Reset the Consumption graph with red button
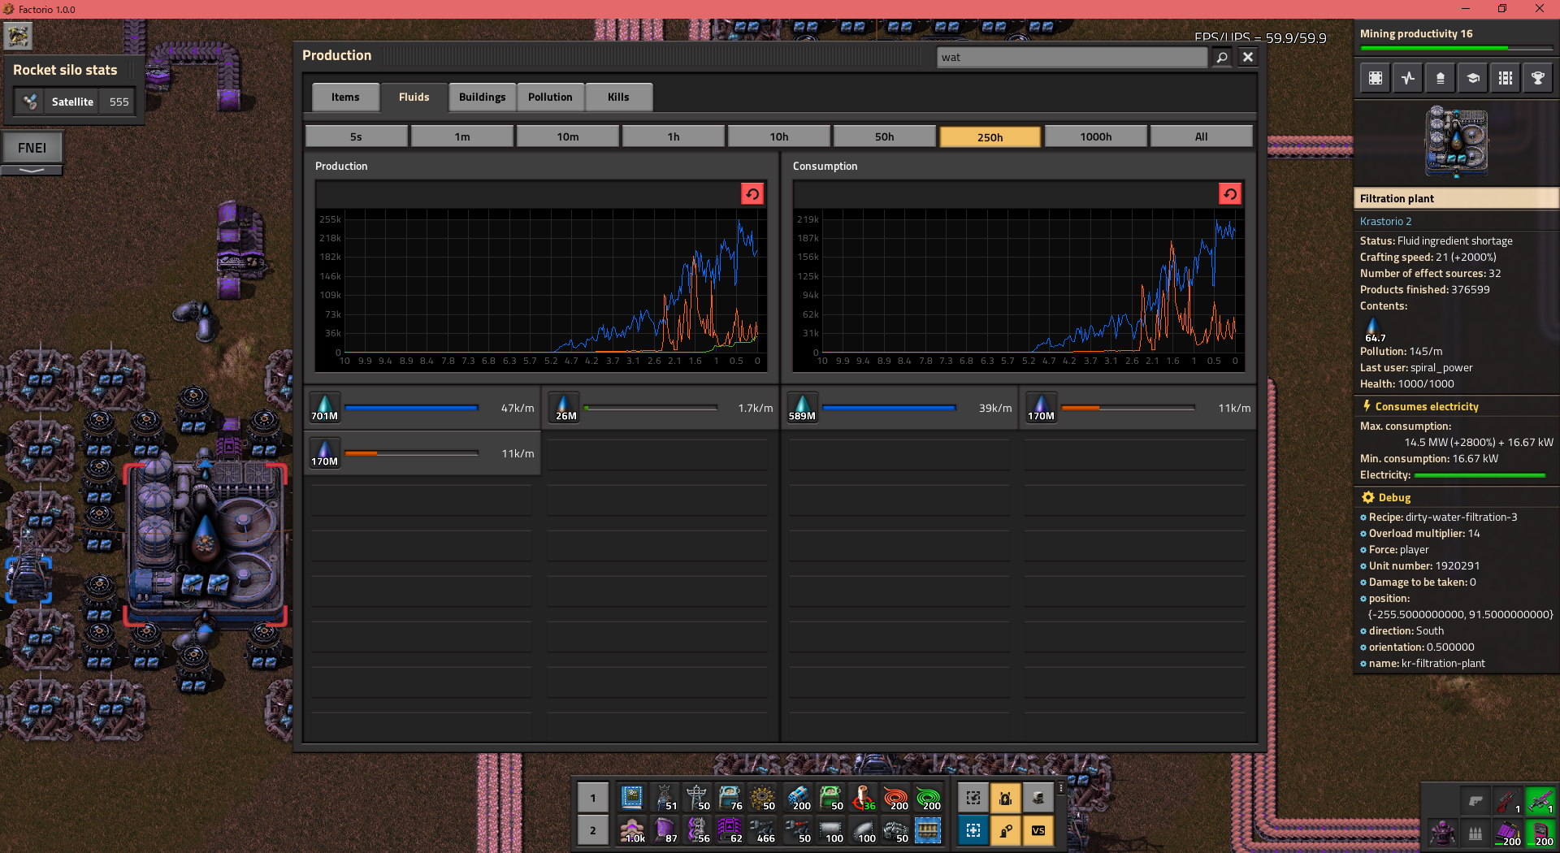This screenshot has height=853, width=1560. [x=1230, y=193]
